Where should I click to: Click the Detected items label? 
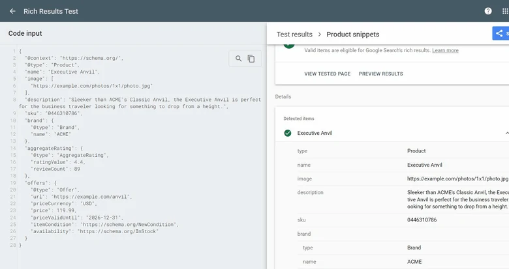299,119
